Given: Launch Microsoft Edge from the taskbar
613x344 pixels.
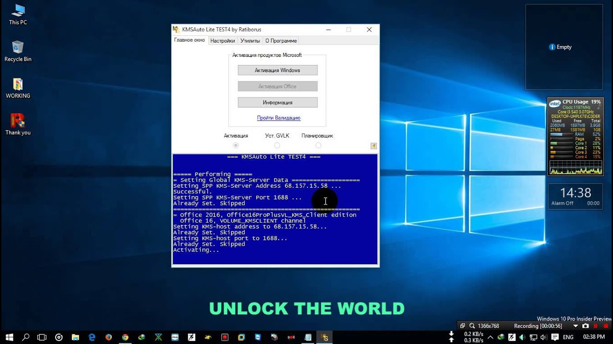Looking at the screenshot, I should coord(92,337).
